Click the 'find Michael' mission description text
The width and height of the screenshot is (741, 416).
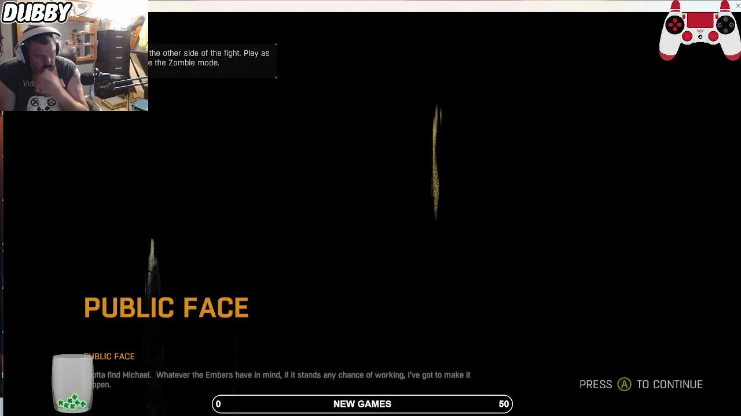(277, 380)
